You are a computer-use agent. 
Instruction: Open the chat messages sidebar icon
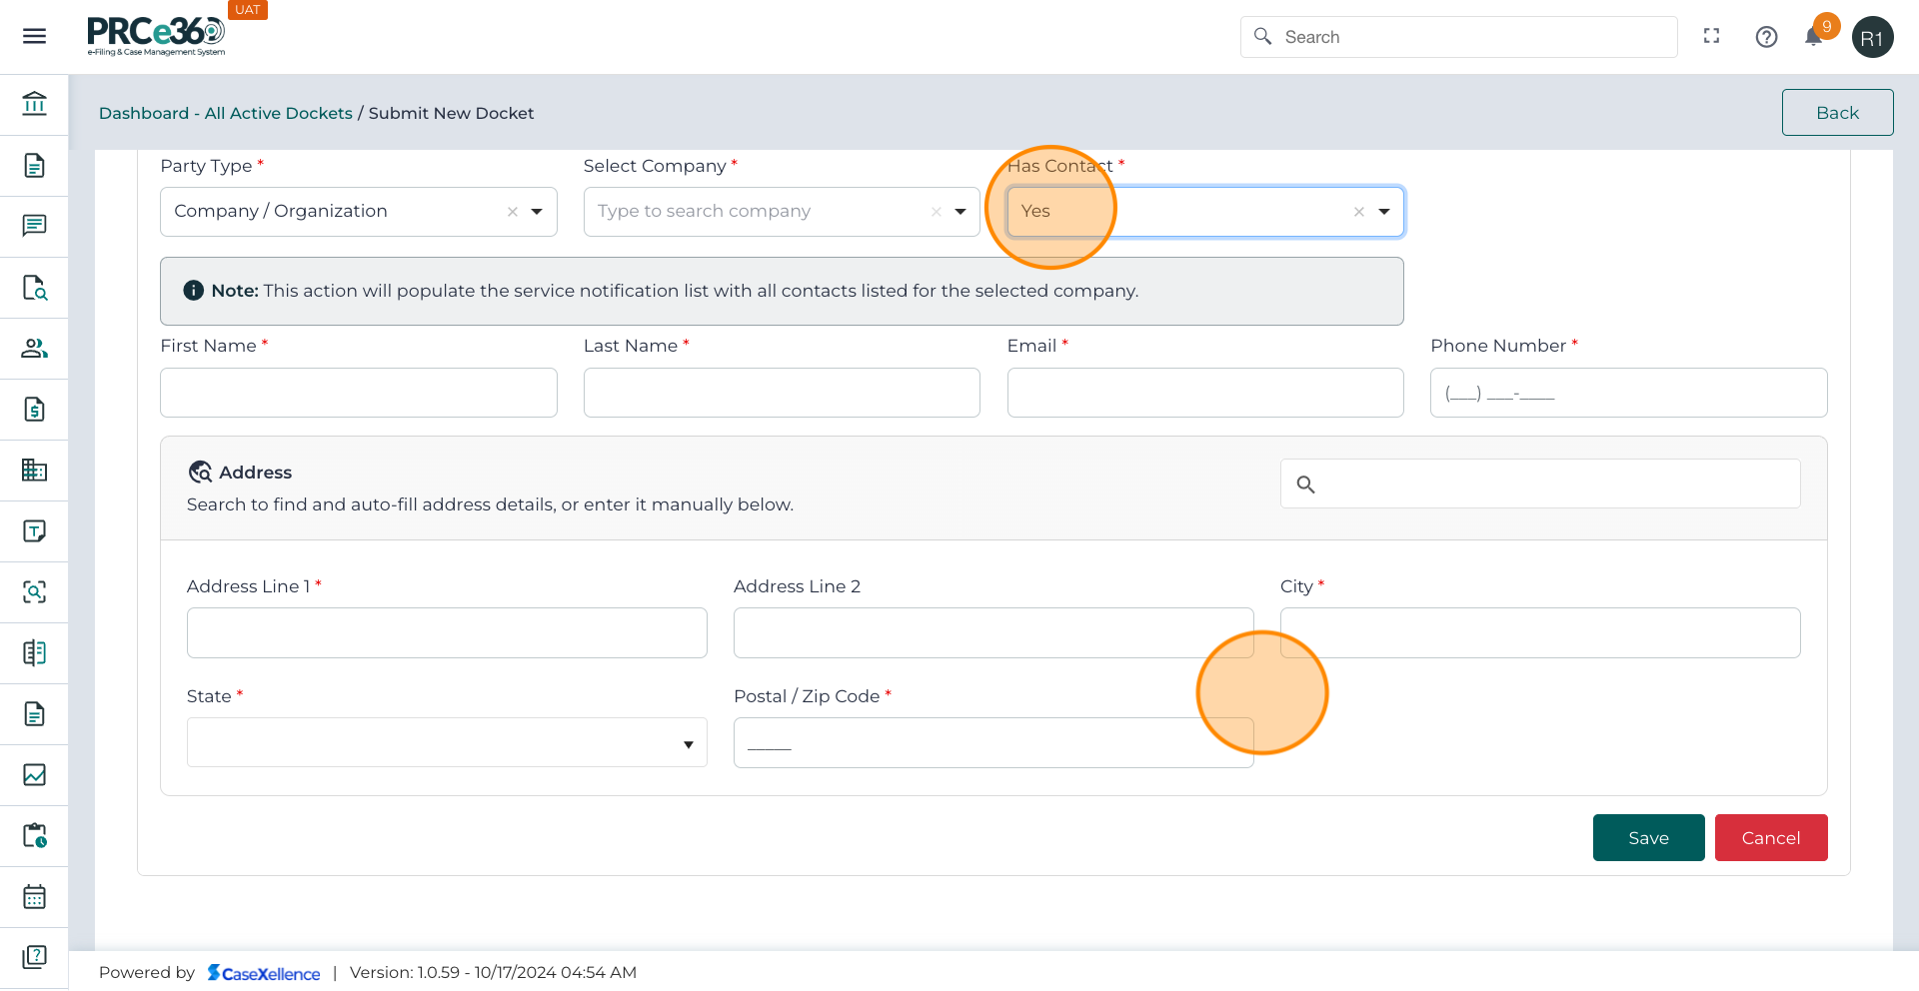(34, 226)
